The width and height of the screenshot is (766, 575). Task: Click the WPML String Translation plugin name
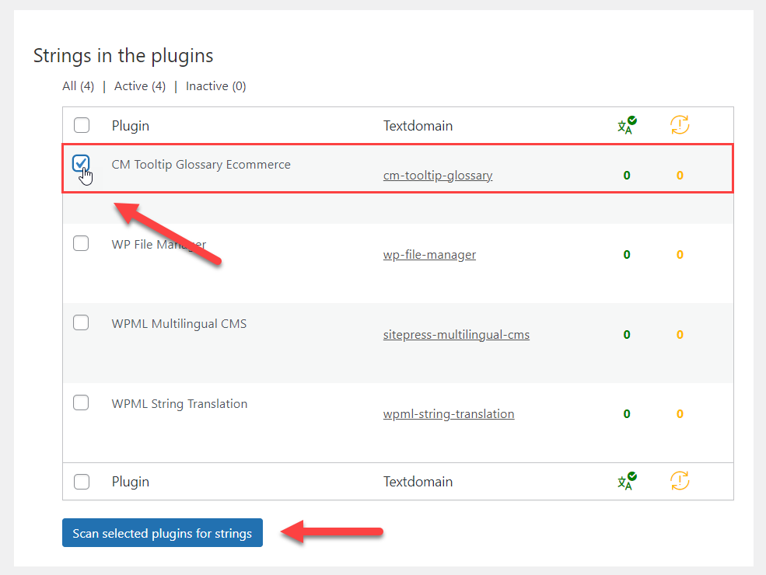180,404
